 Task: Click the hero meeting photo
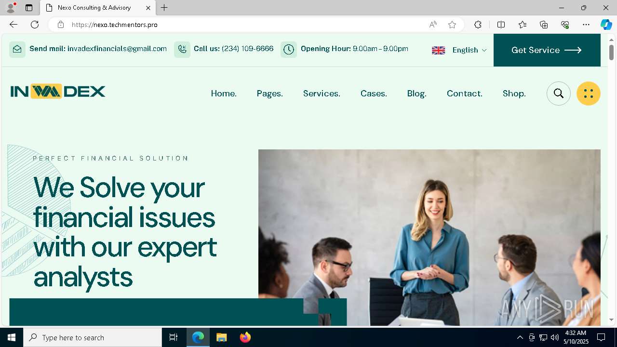pos(429,238)
